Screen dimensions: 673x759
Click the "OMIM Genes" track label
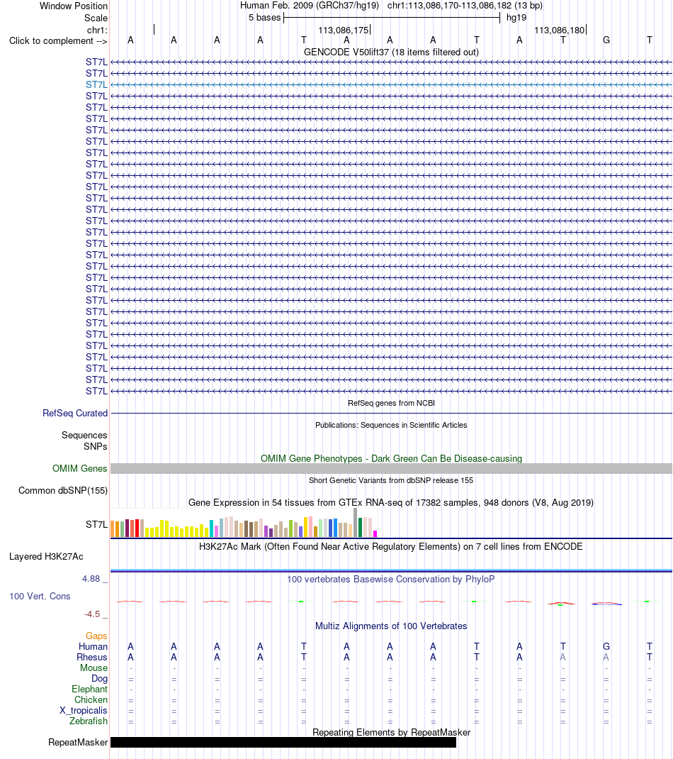tap(80, 469)
